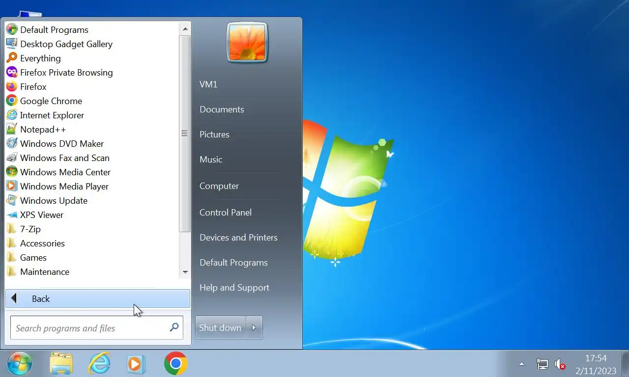The width and height of the screenshot is (629, 377).
Task: Open Google Chrome icon in Start menu list
Action: pyautogui.click(x=12, y=101)
